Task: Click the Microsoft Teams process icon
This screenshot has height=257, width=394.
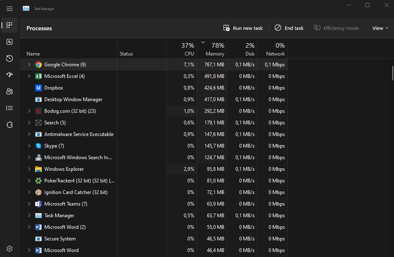Action: click(38, 204)
